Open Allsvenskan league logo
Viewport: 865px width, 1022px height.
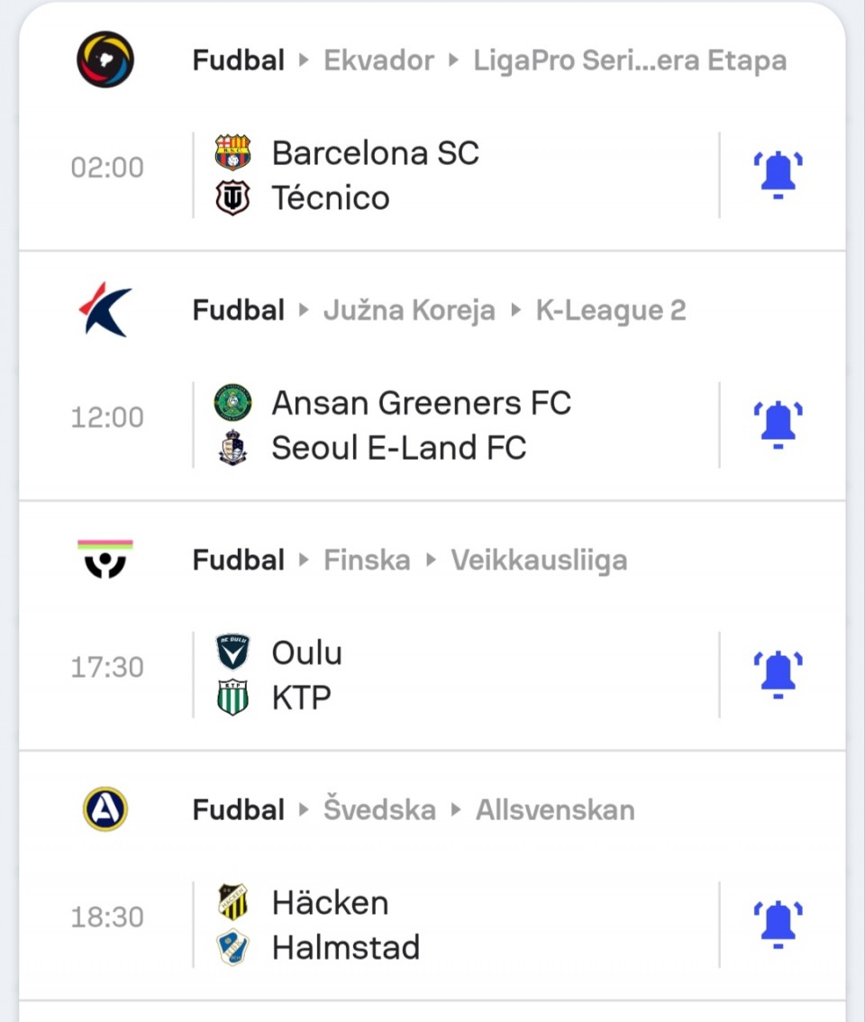[105, 809]
